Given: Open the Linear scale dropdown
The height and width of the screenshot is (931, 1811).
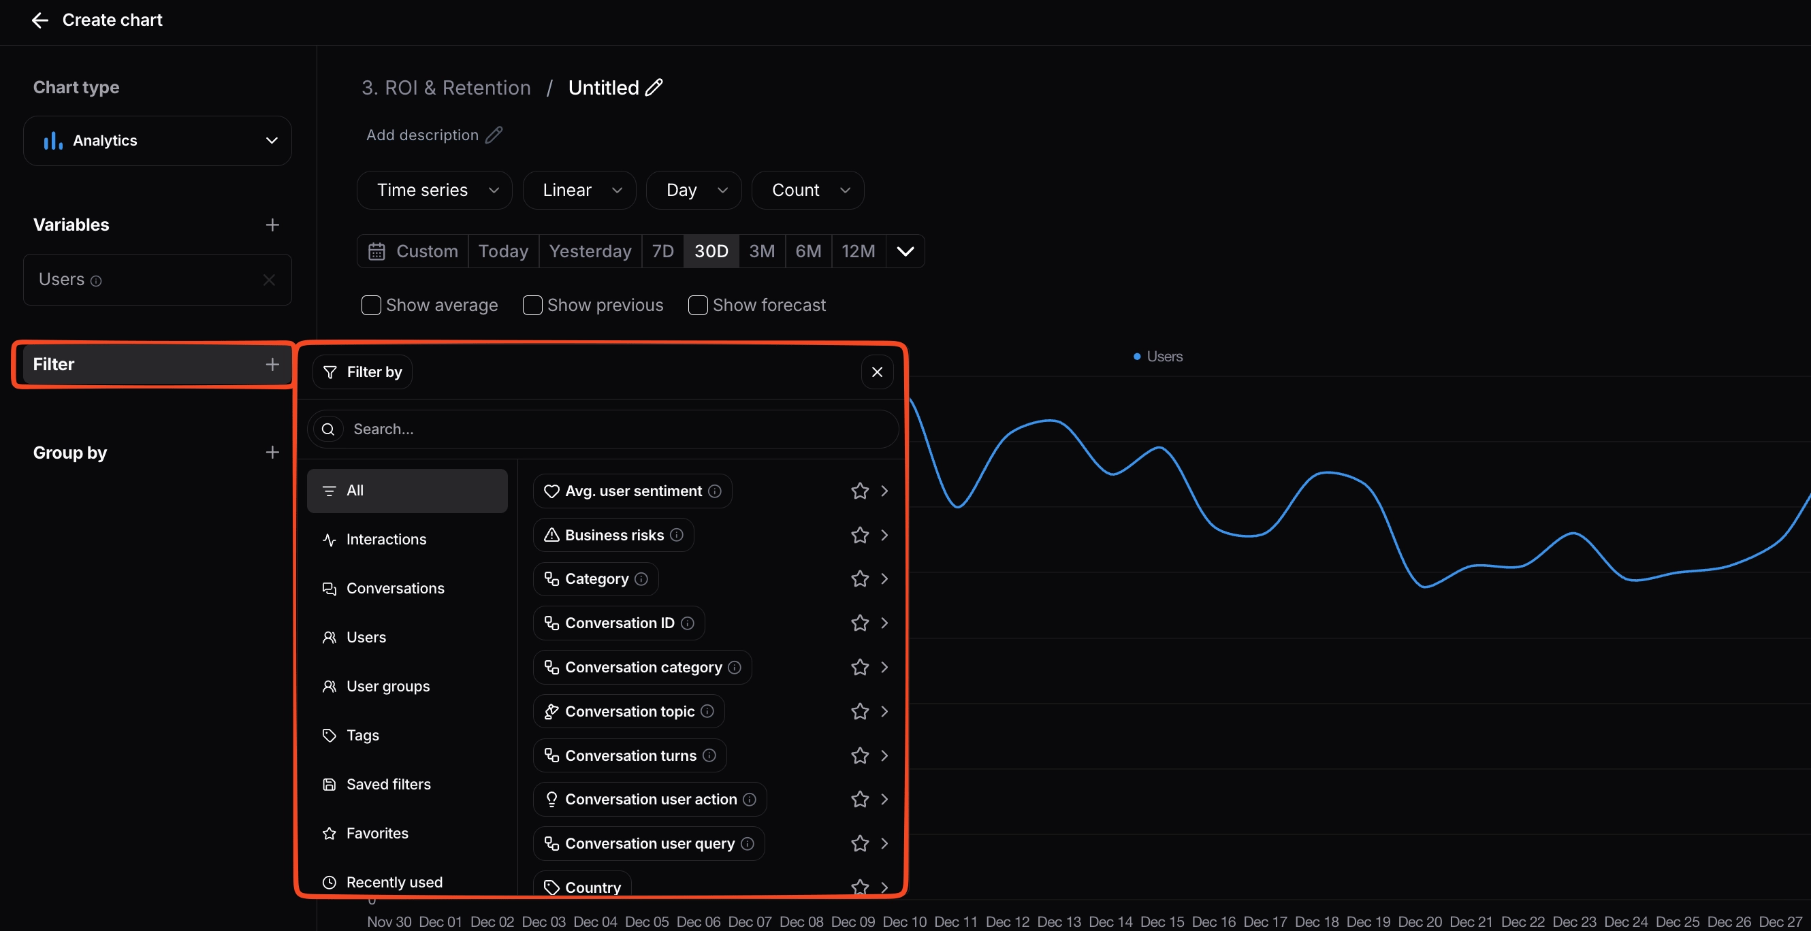Looking at the screenshot, I should 579,190.
